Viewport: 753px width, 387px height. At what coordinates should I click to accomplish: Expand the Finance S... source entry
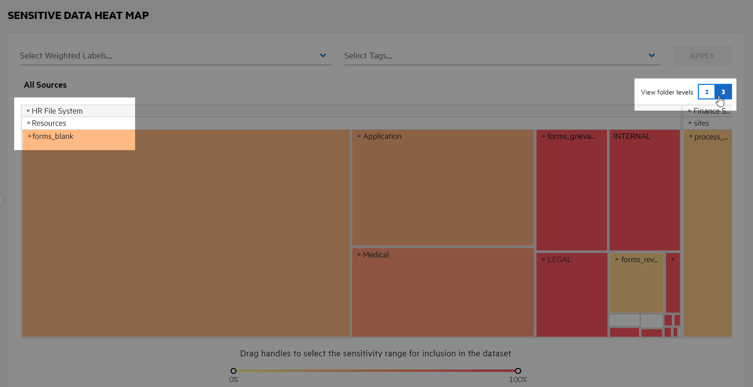(690, 111)
